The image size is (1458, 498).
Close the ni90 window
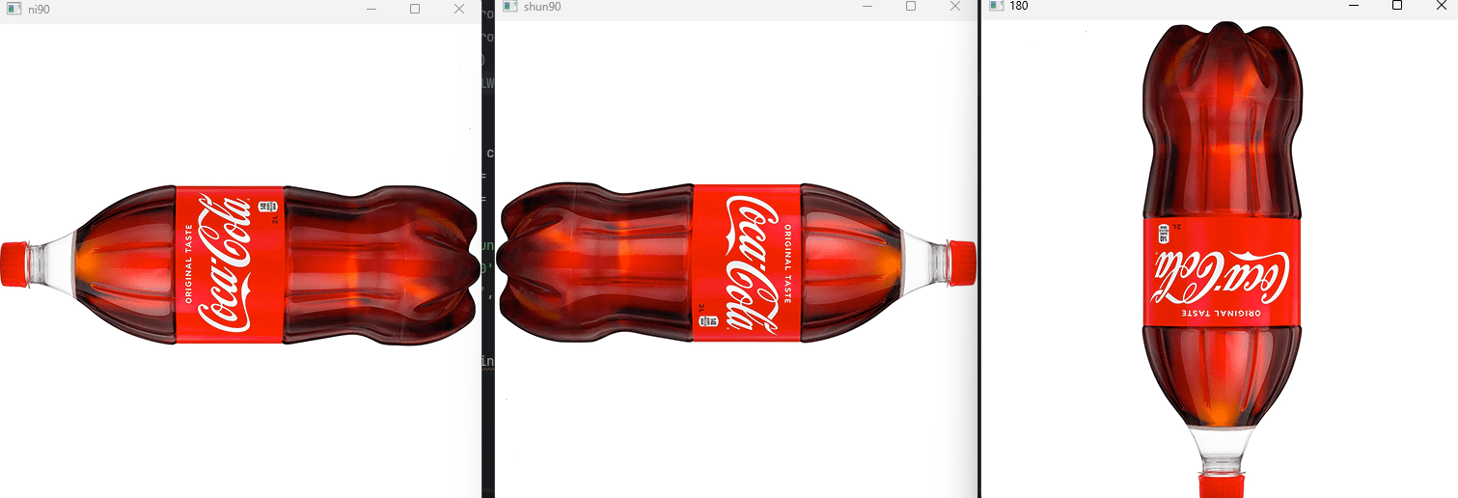tap(459, 9)
